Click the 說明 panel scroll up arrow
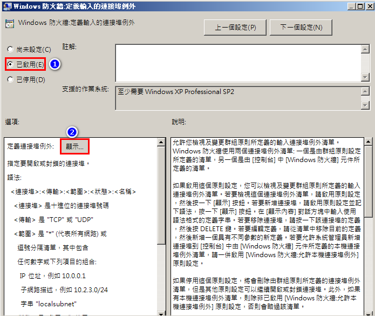 369,142
